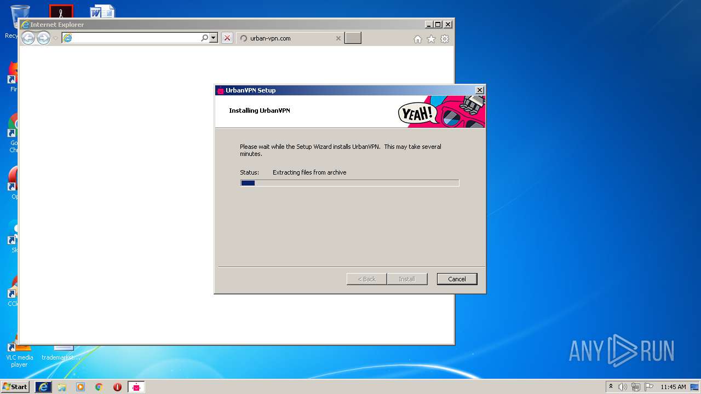Viewport: 701px width, 394px height.
Task: Open the VLC media player desktop shortcut
Action: (x=19, y=353)
